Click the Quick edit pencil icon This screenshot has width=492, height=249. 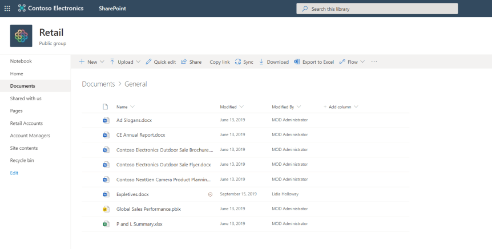click(x=148, y=62)
